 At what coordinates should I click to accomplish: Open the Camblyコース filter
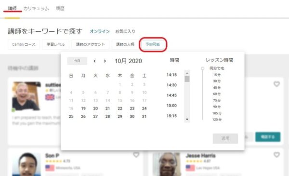pyautogui.click(x=24, y=44)
